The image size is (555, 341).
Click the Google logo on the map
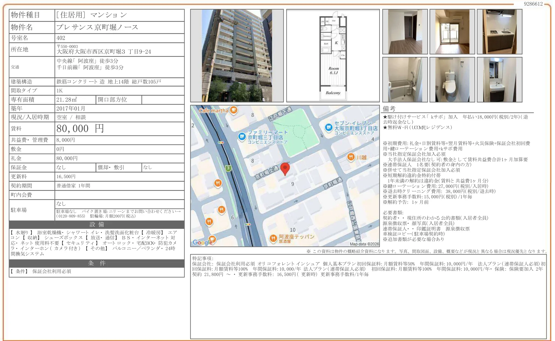tap(202, 242)
